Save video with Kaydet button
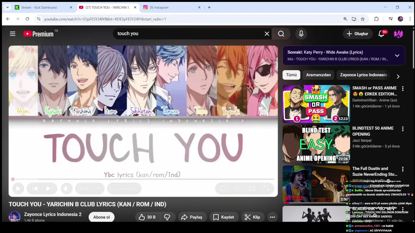415x233 pixels. coord(224,217)
